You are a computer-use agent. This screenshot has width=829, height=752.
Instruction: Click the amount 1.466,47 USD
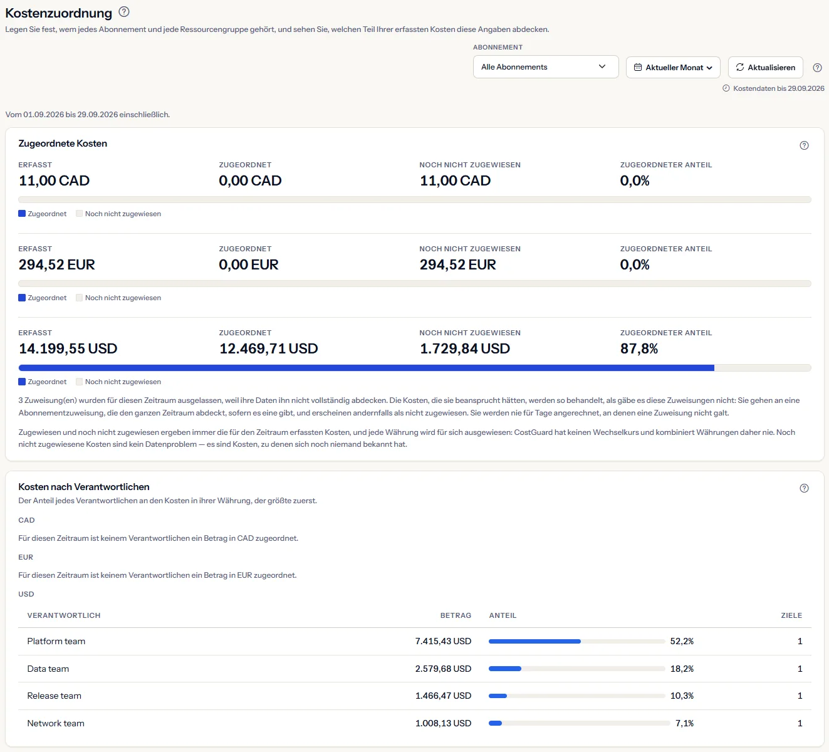[x=443, y=696]
